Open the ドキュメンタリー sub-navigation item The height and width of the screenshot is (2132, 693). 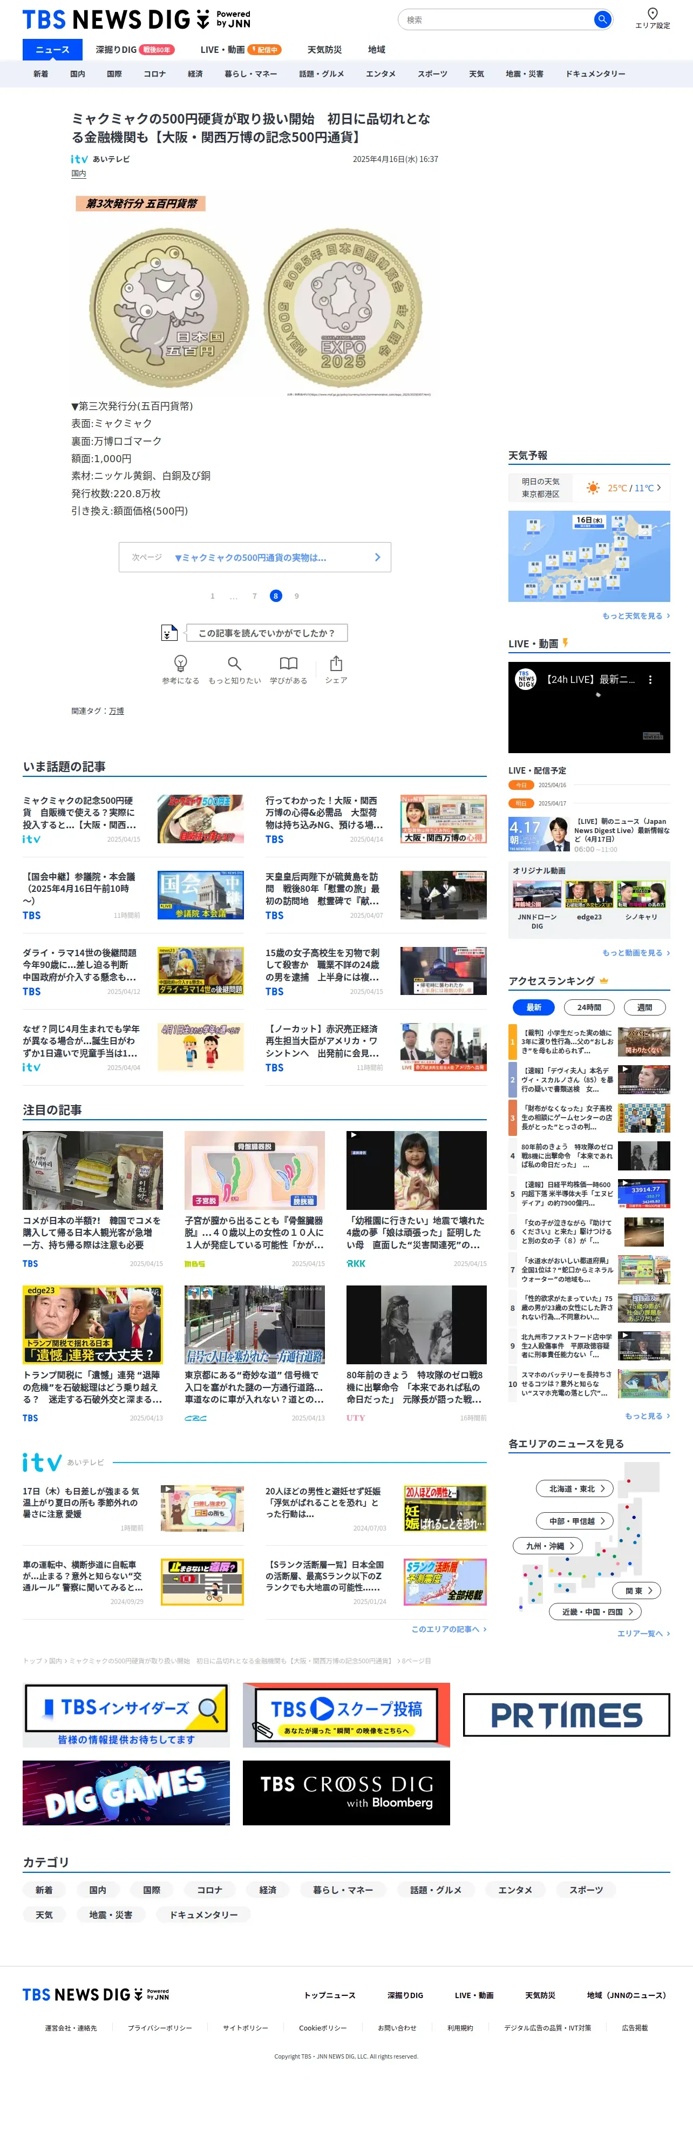click(595, 73)
